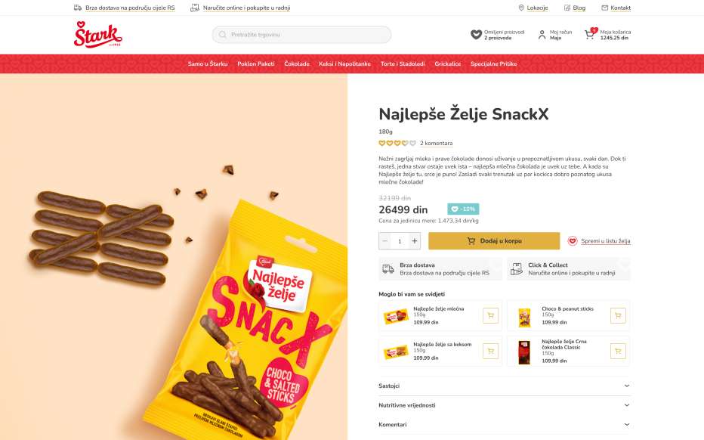Open the Čokolade menu category
The height and width of the screenshot is (440, 704).
(296, 64)
